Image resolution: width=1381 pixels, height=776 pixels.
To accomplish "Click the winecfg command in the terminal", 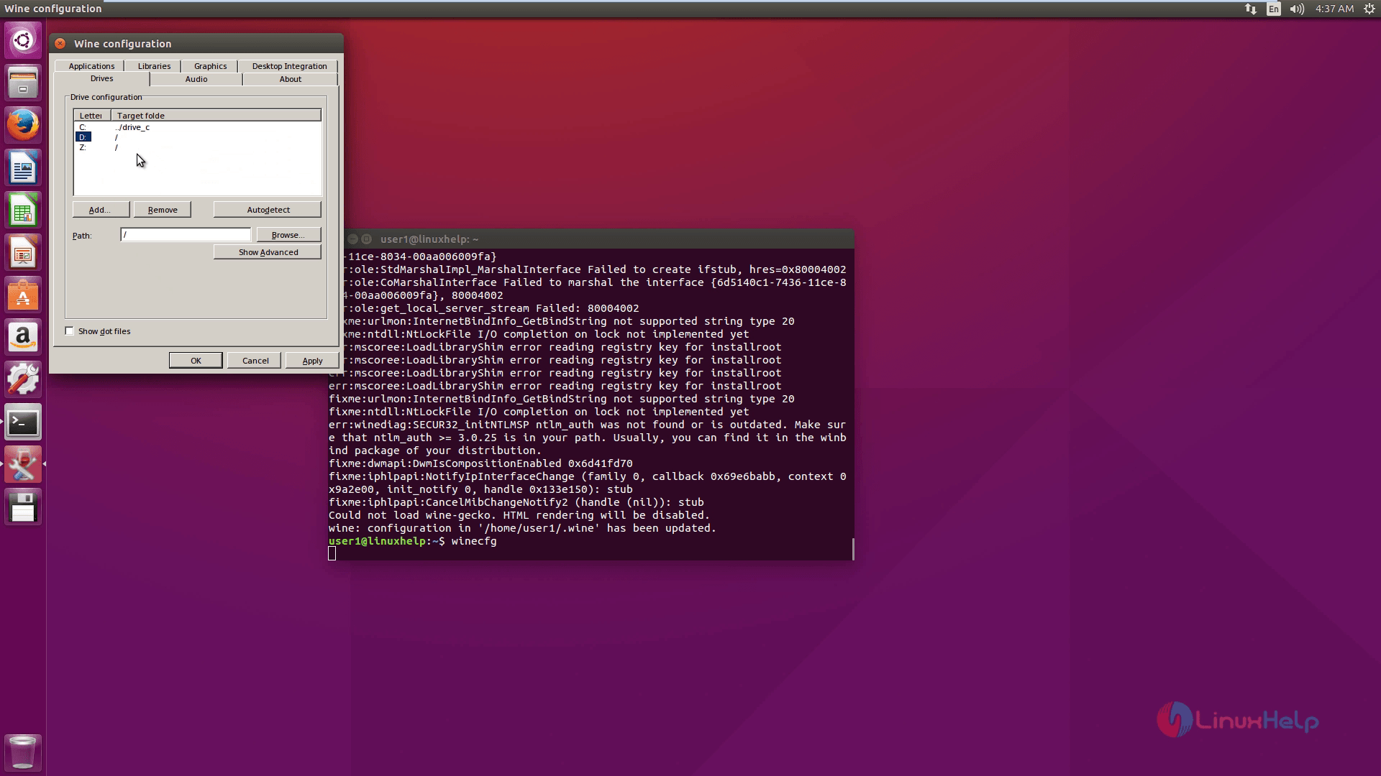I will [x=474, y=541].
